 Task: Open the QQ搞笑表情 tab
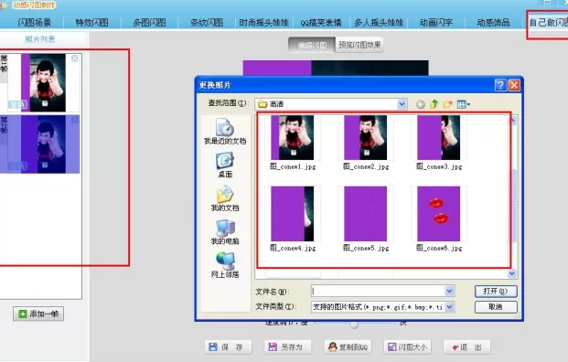[321, 23]
